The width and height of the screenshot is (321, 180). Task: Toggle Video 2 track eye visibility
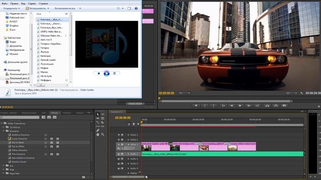pos(118,140)
